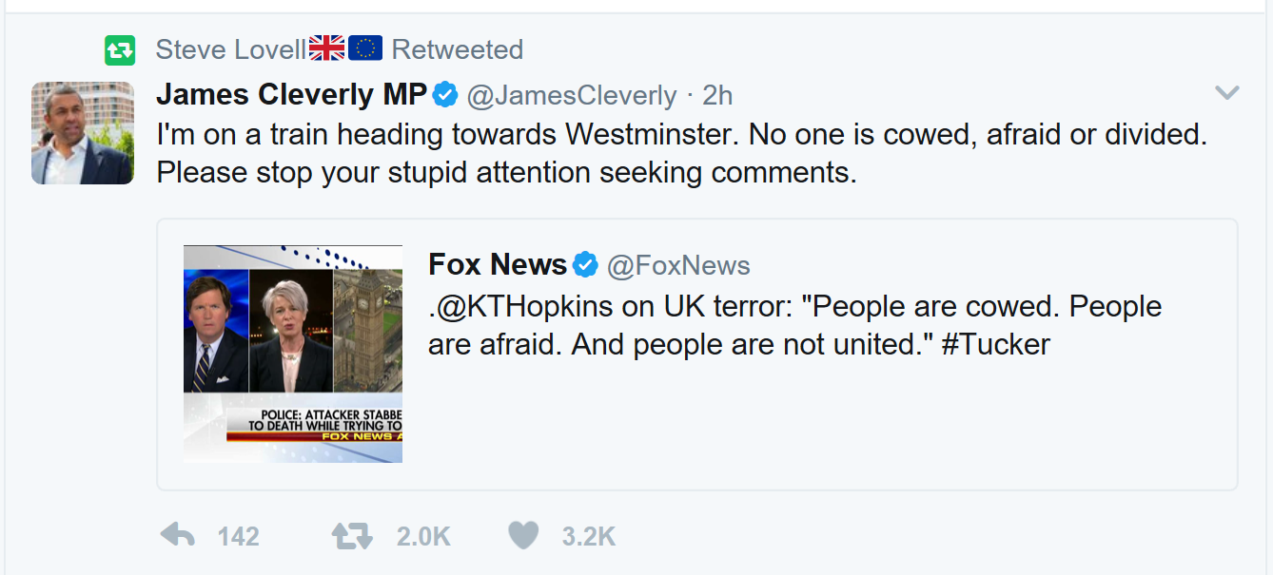Screen dimensions: 1273x575
Task: Click the 2h tweet timestamp
Action: [x=718, y=95]
